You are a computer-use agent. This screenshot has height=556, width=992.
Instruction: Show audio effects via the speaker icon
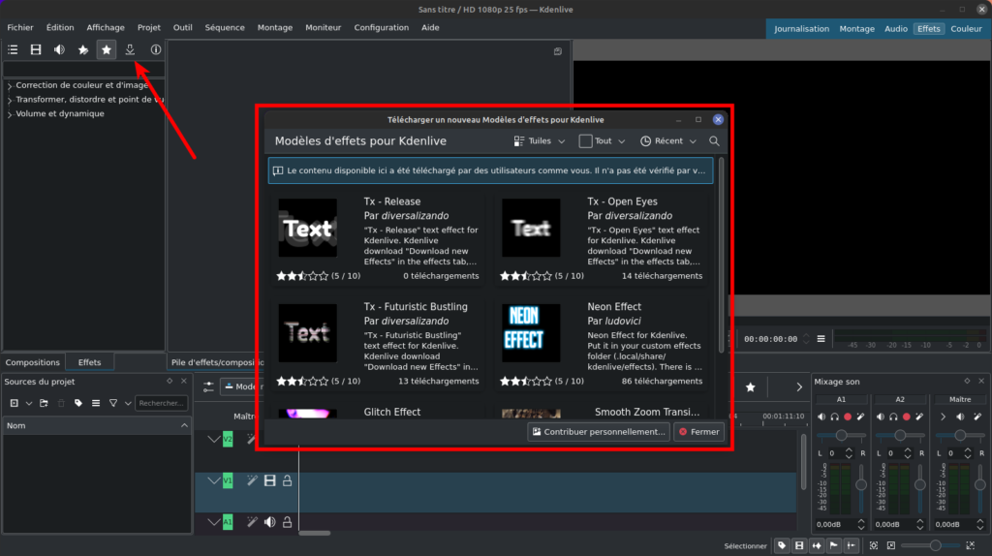[59, 49]
